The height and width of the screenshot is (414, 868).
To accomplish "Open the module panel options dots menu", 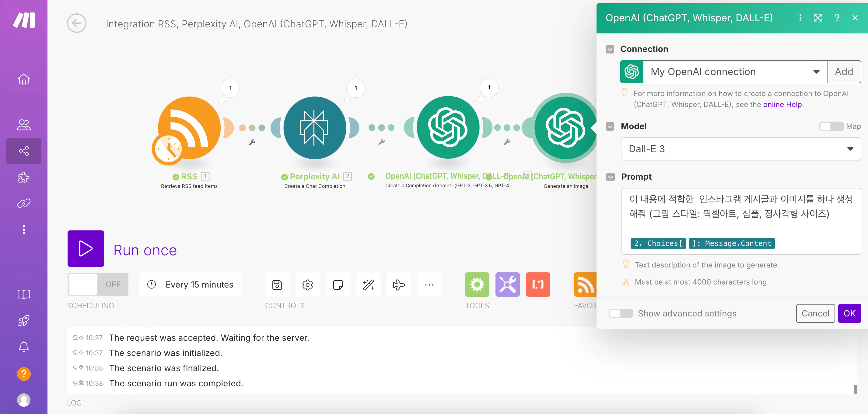I will pos(800,18).
